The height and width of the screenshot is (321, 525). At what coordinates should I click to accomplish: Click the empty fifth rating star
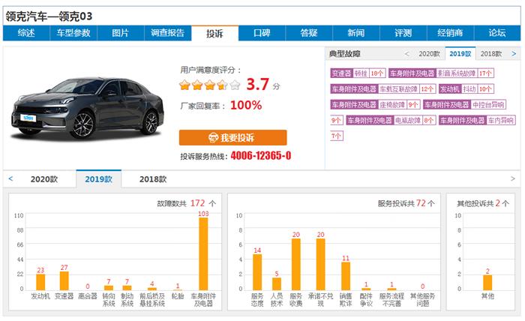coord(235,85)
